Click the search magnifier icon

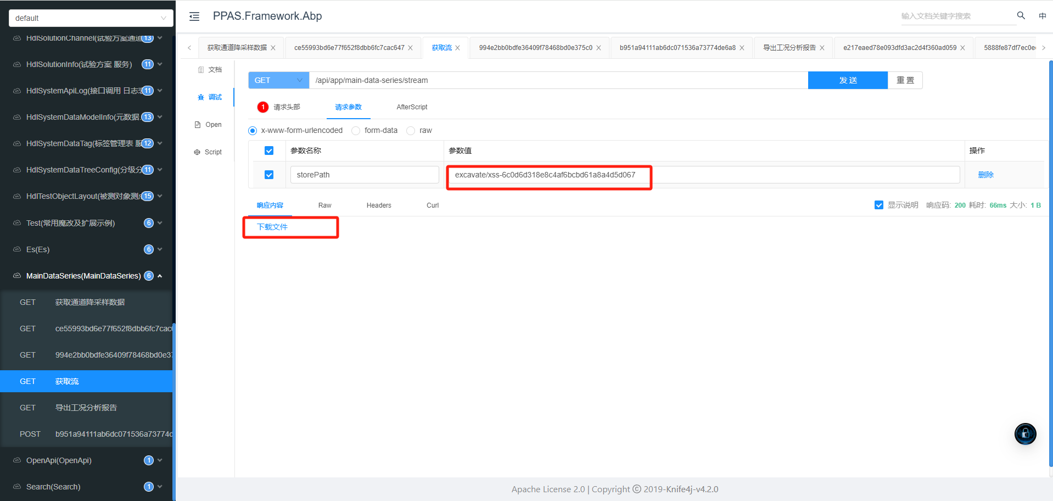click(1021, 15)
